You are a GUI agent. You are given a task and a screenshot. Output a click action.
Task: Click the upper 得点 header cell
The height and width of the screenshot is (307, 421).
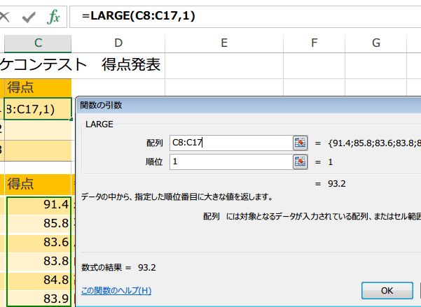pyautogui.click(x=38, y=88)
